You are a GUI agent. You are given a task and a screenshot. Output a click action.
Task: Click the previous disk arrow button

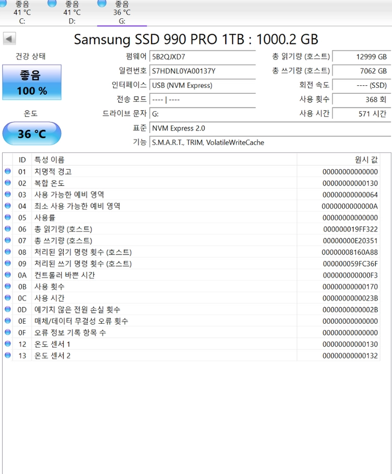(9, 39)
